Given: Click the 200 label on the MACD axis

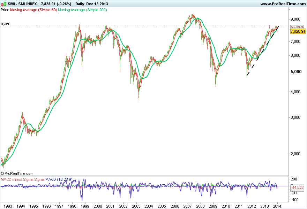Looking at the screenshot, I should coord(294,179).
